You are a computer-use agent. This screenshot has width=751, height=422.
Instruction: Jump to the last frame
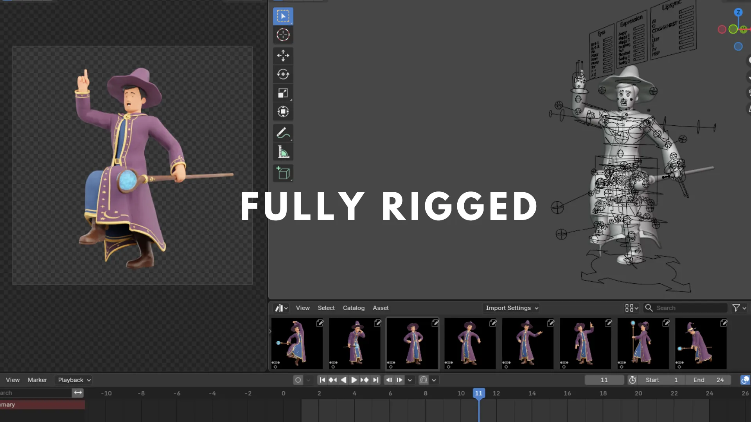[375, 380]
